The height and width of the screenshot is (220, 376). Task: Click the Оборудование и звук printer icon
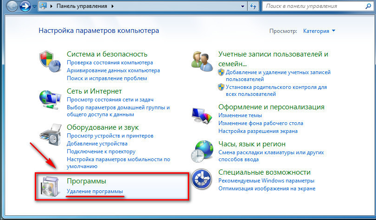51,135
